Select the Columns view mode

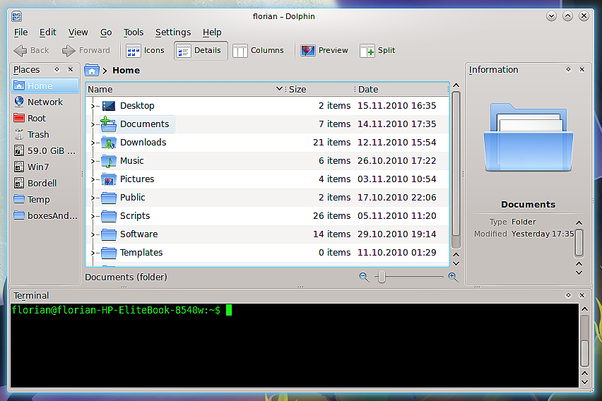259,50
